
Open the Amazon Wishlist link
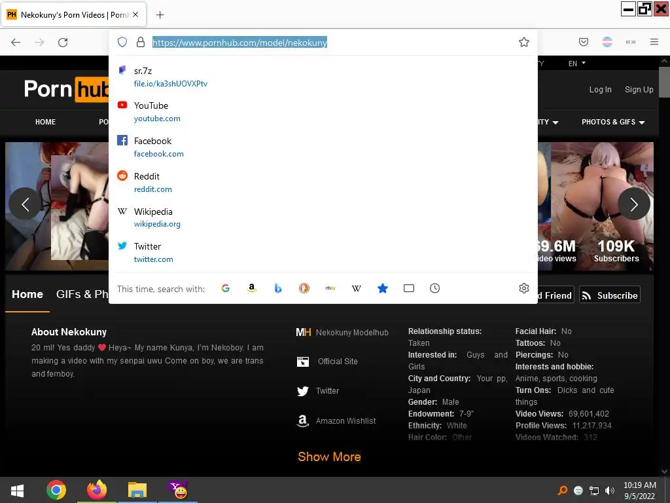[x=336, y=421]
